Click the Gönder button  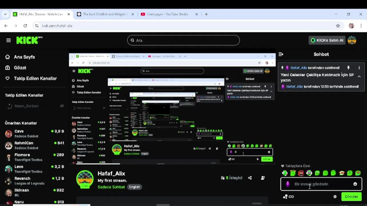tap(351, 197)
